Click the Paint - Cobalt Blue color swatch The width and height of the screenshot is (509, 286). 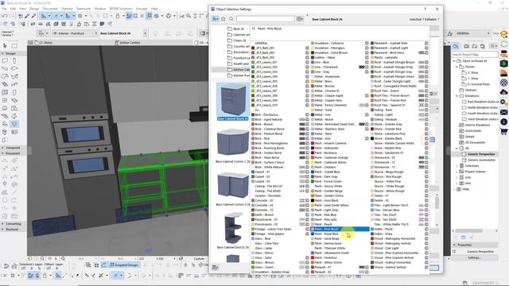click(313, 172)
